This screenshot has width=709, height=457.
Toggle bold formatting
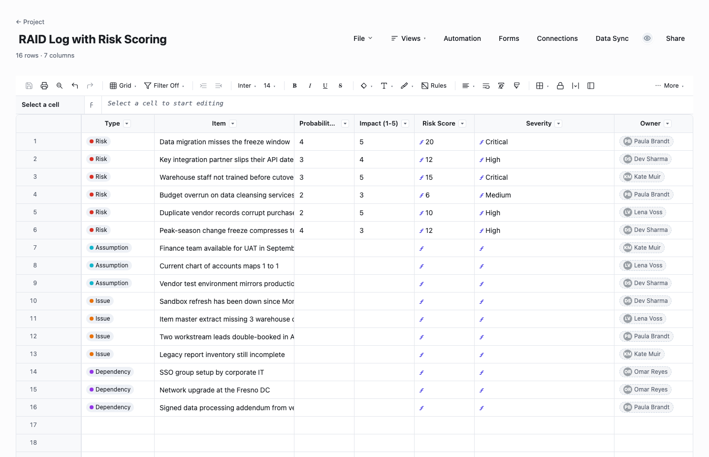pyautogui.click(x=294, y=86)
